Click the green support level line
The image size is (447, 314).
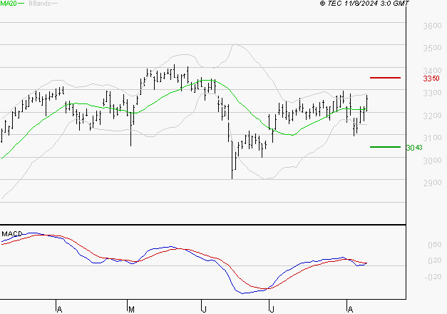coord(385,147)
